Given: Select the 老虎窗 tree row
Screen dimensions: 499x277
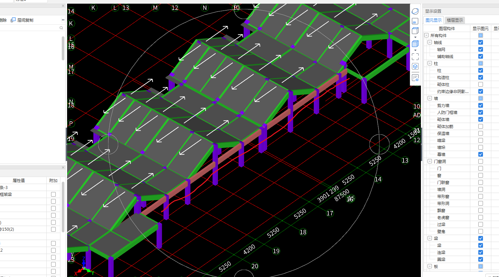Looking at the screenshot, I should coord(443,217).
